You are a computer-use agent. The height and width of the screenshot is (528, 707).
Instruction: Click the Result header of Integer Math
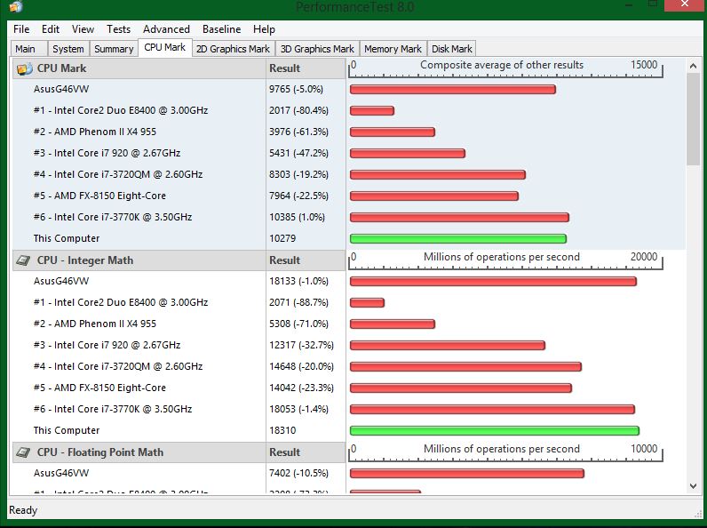pos(306,260)
